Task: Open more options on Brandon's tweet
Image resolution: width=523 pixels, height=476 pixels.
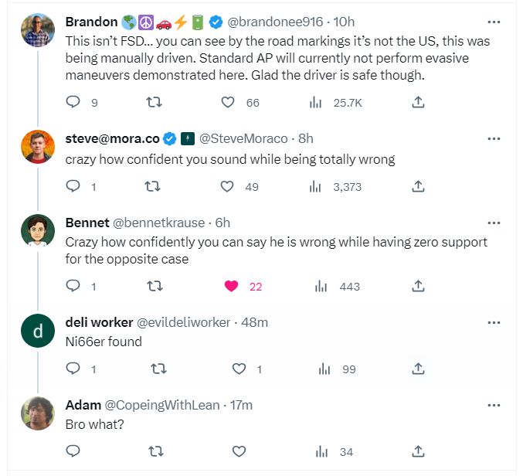Action: click(x=494, y=21)
